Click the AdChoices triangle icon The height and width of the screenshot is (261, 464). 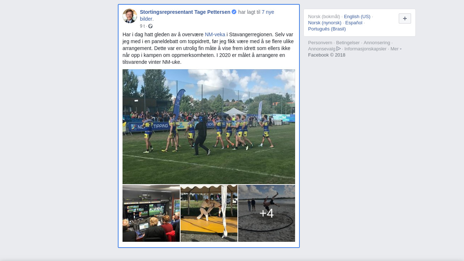click(339, 49)
